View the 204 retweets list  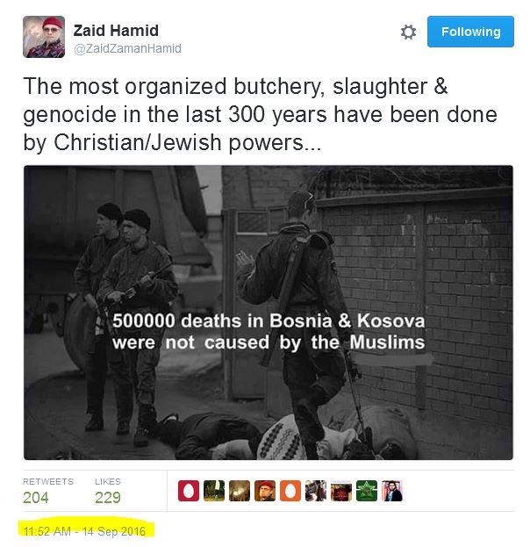coord(36,498)
